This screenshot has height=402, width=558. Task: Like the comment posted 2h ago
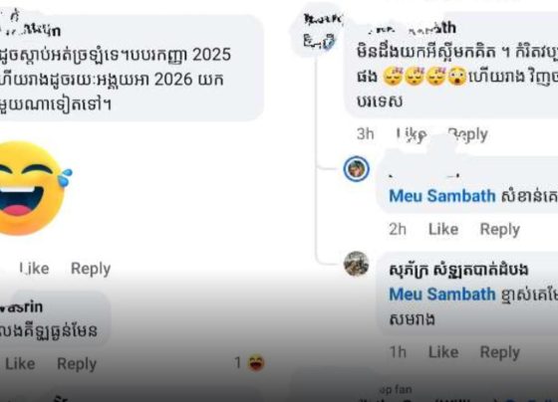tap(443, 229)
